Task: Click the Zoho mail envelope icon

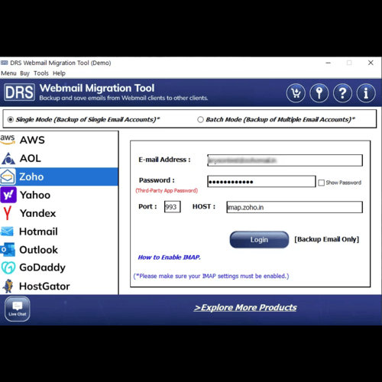Action: [x=8, y=176]
